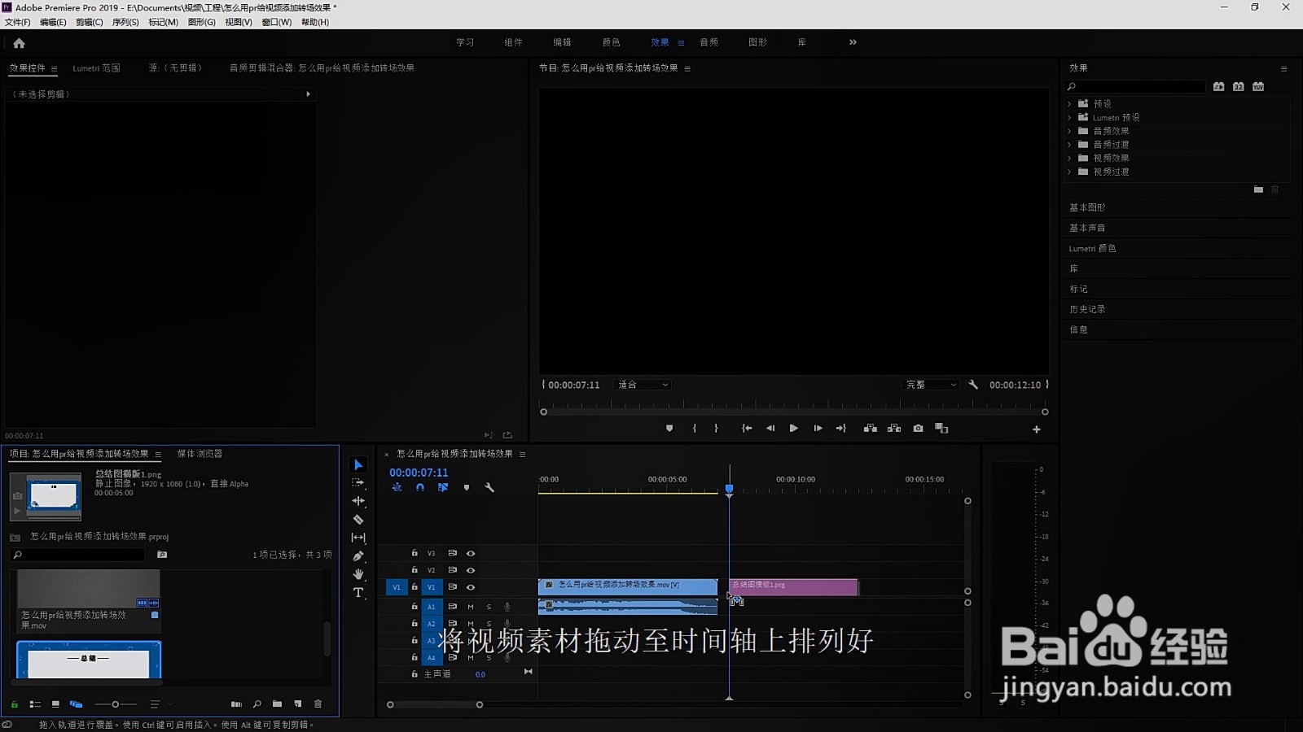
Task: Expand Lumetri 预设 folder
Action: tap(1069, 118)
